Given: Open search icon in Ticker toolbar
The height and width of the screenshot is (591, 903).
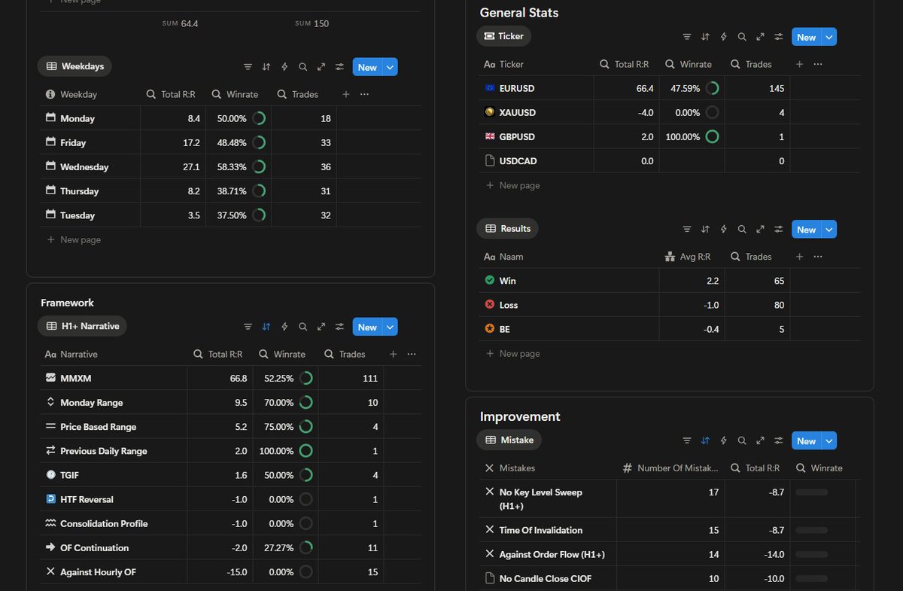Looking at the screenshot, I should point(742,37).
